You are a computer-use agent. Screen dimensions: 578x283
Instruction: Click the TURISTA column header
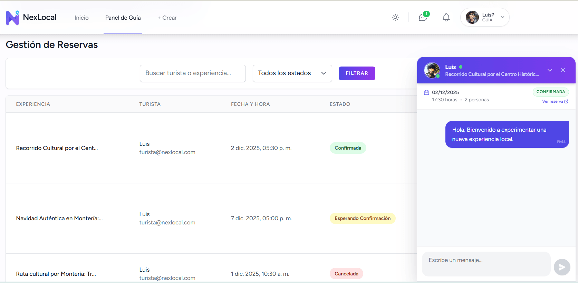[x=150, y=104]
